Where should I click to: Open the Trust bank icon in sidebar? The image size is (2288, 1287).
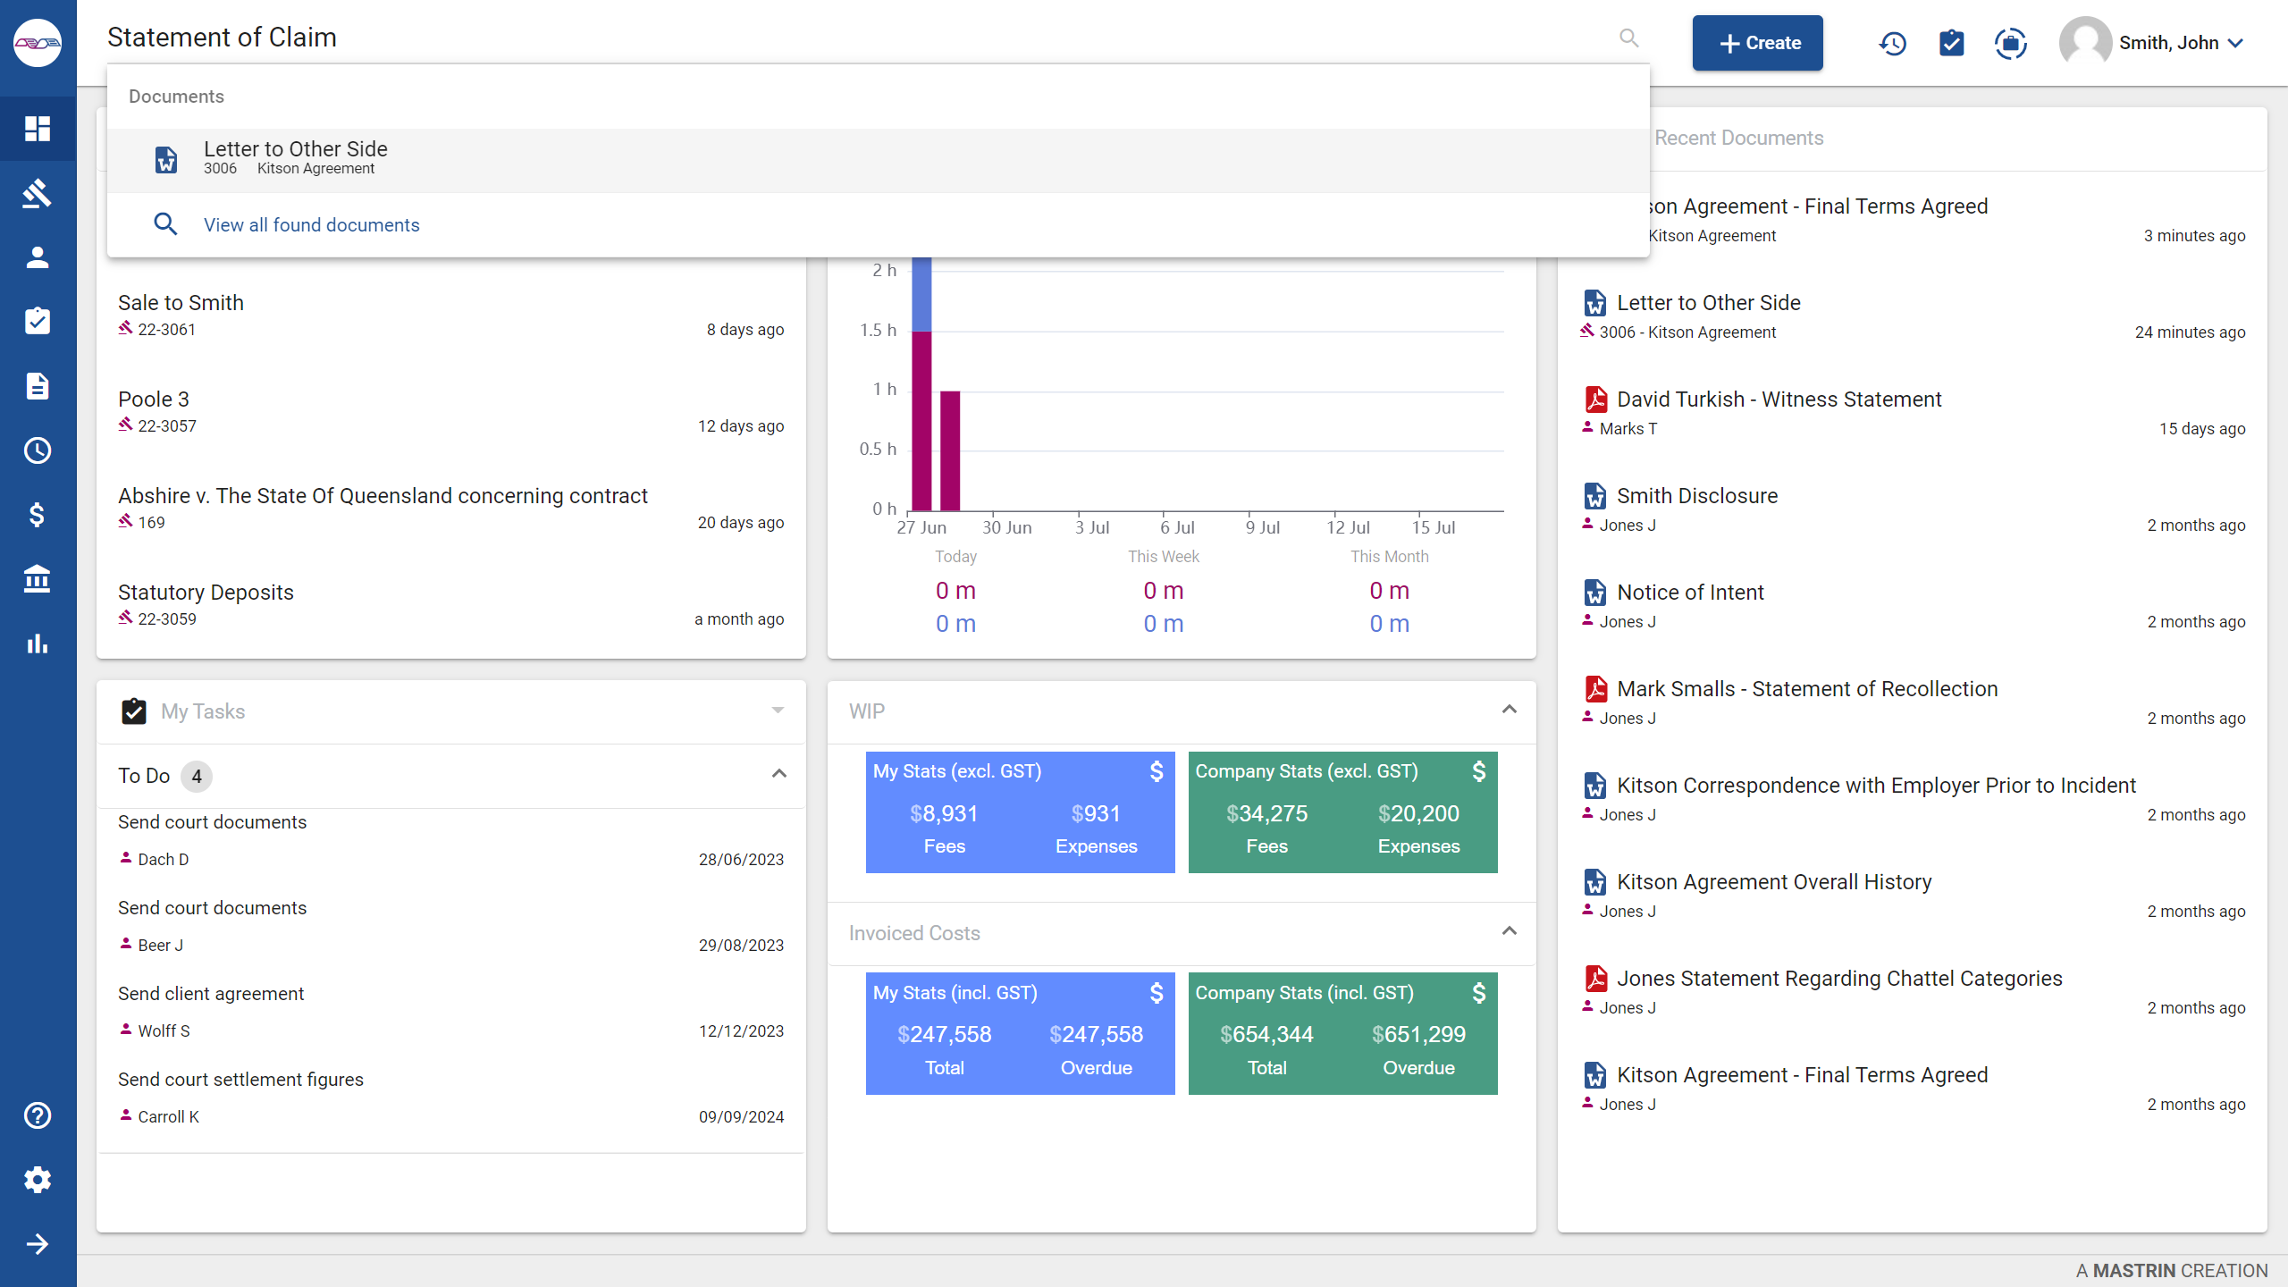37,579
